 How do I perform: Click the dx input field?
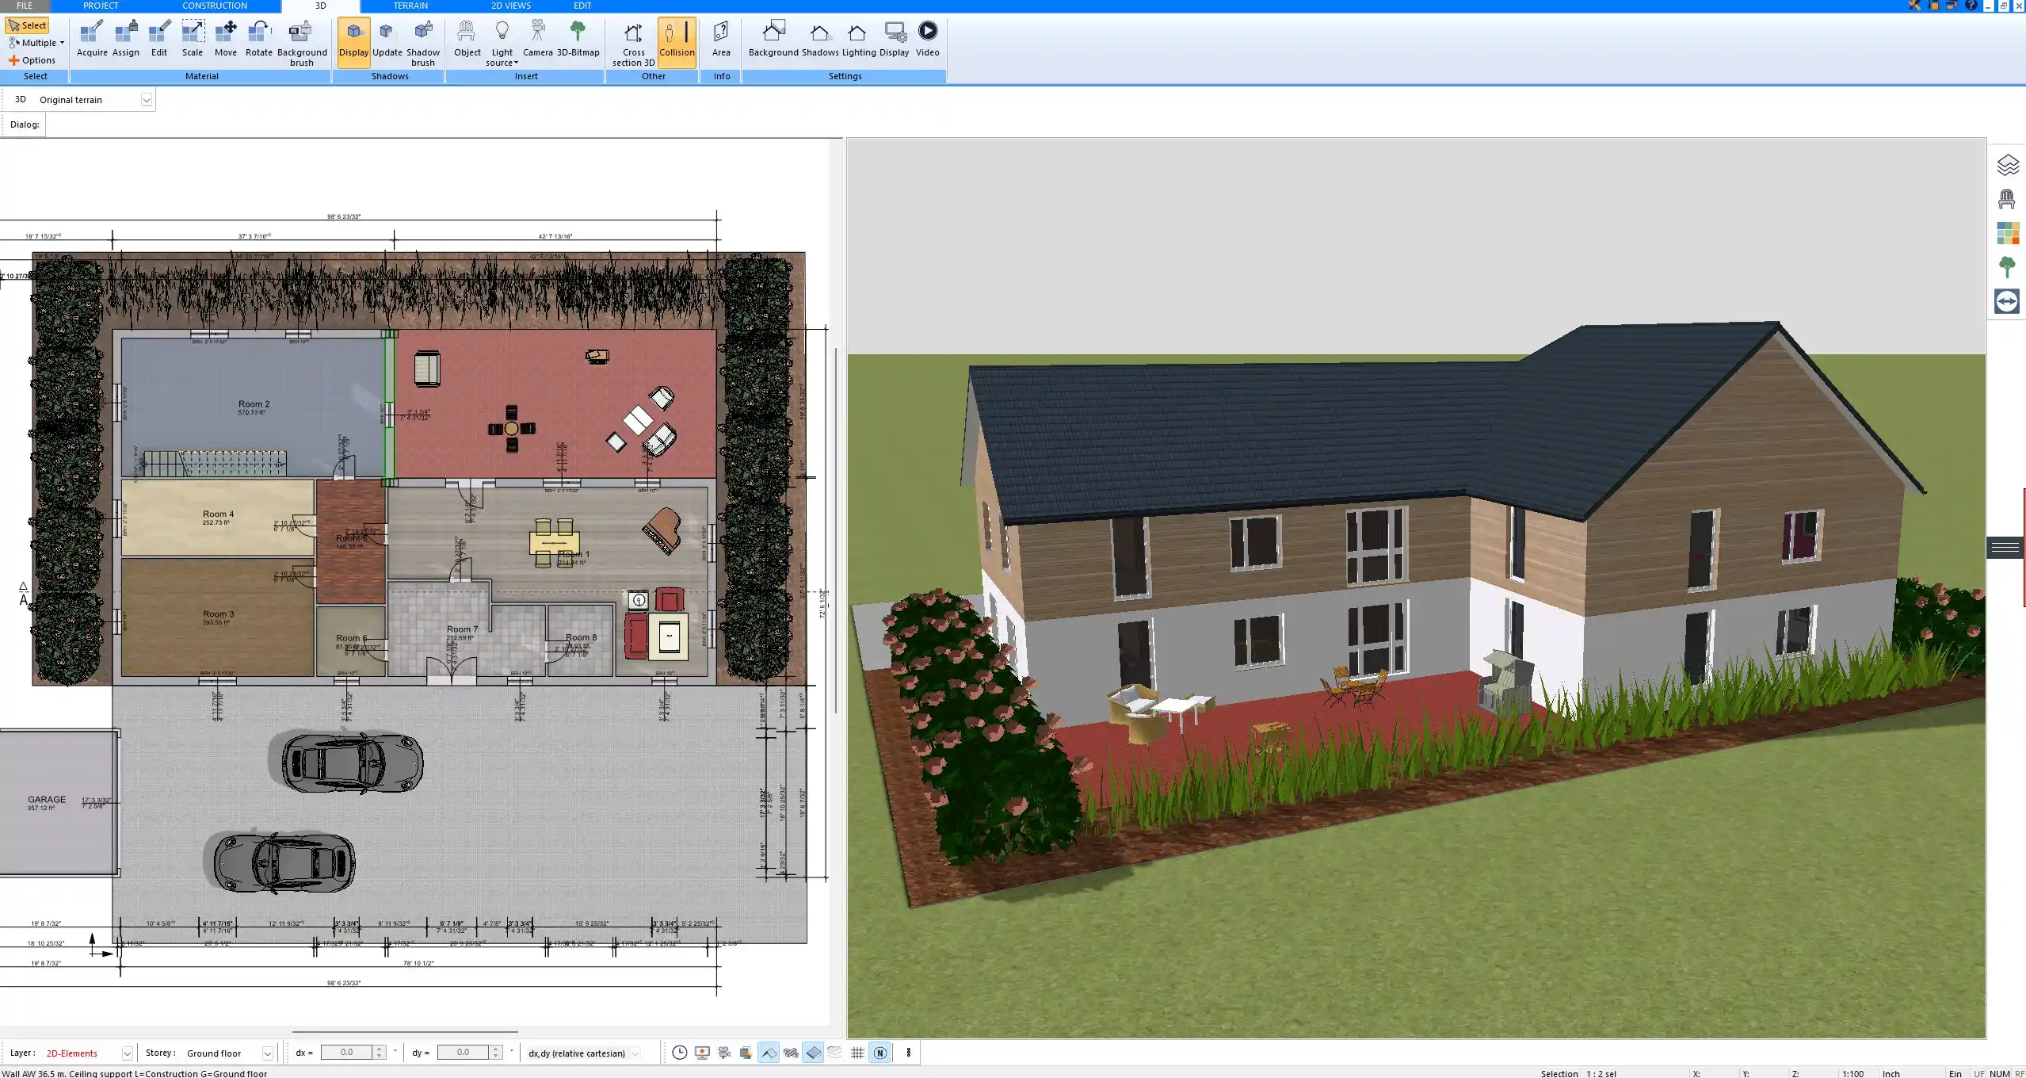point(346,1053)
